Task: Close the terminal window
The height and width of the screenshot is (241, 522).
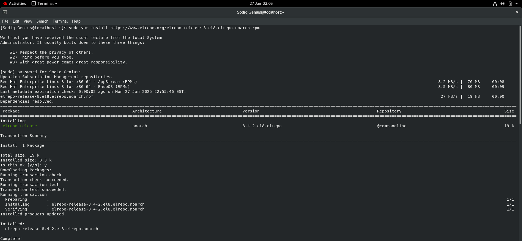Action: 517,12
